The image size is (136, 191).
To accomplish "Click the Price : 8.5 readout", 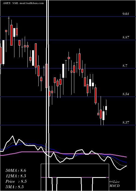I will [16, 181].
